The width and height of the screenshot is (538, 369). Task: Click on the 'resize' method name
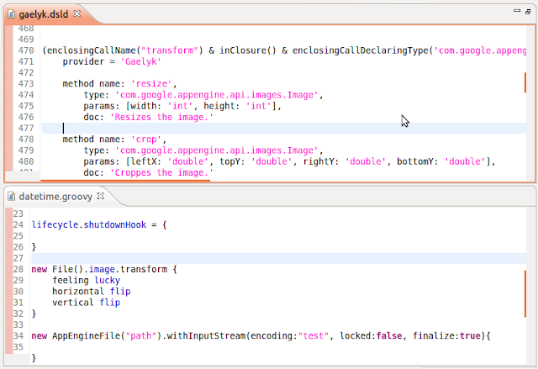coord(151,84)
